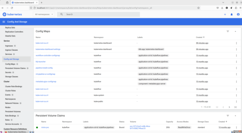Click the search magnifier icon
Viewport: 242px width, 133px height.
pos(62,14)
